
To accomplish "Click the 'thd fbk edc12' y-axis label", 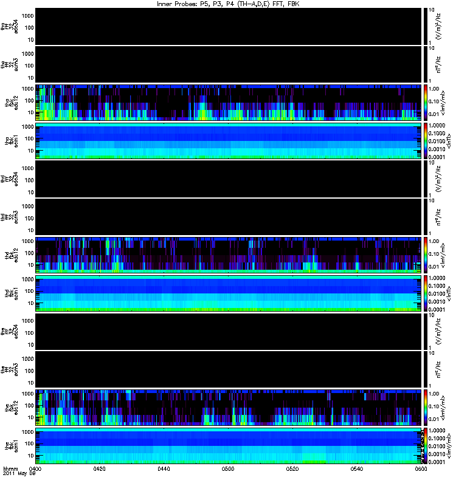I will [12, 255].
